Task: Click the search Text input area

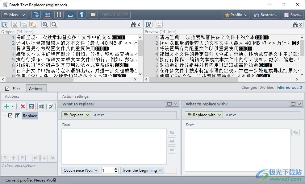Action: coord(114,146)
